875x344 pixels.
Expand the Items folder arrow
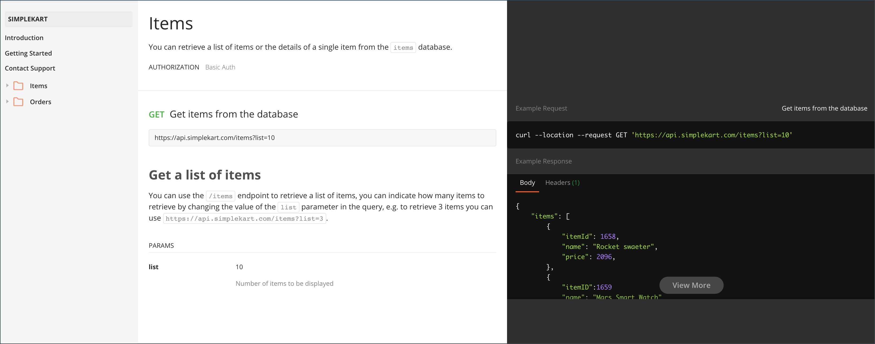(x=7, y=85)
